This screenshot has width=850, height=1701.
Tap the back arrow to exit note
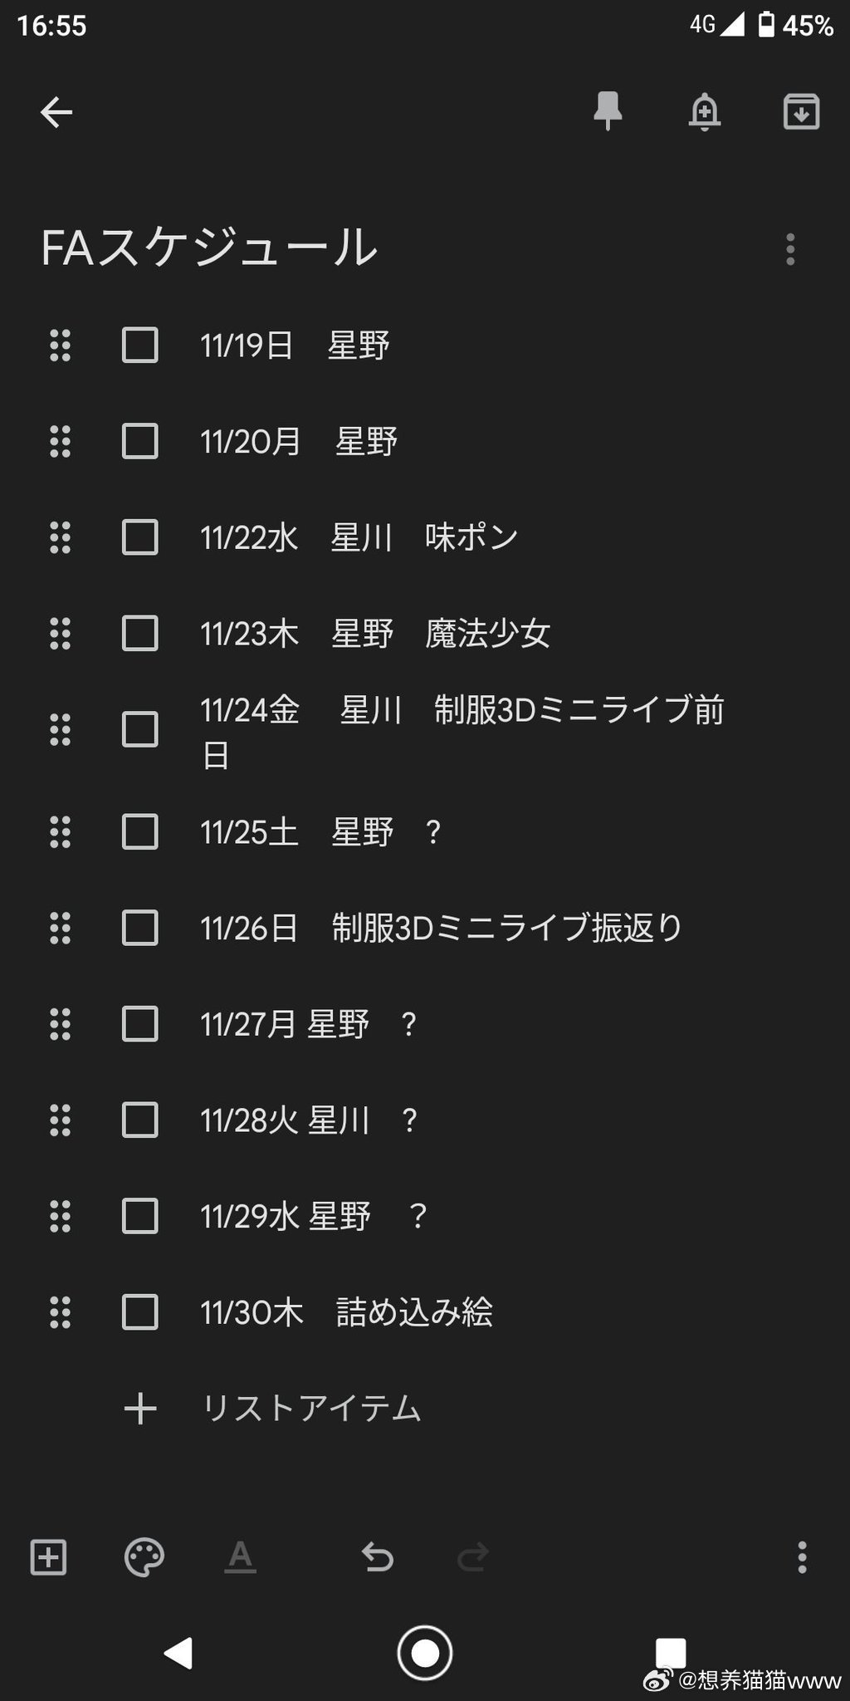(x=56, y=112)
